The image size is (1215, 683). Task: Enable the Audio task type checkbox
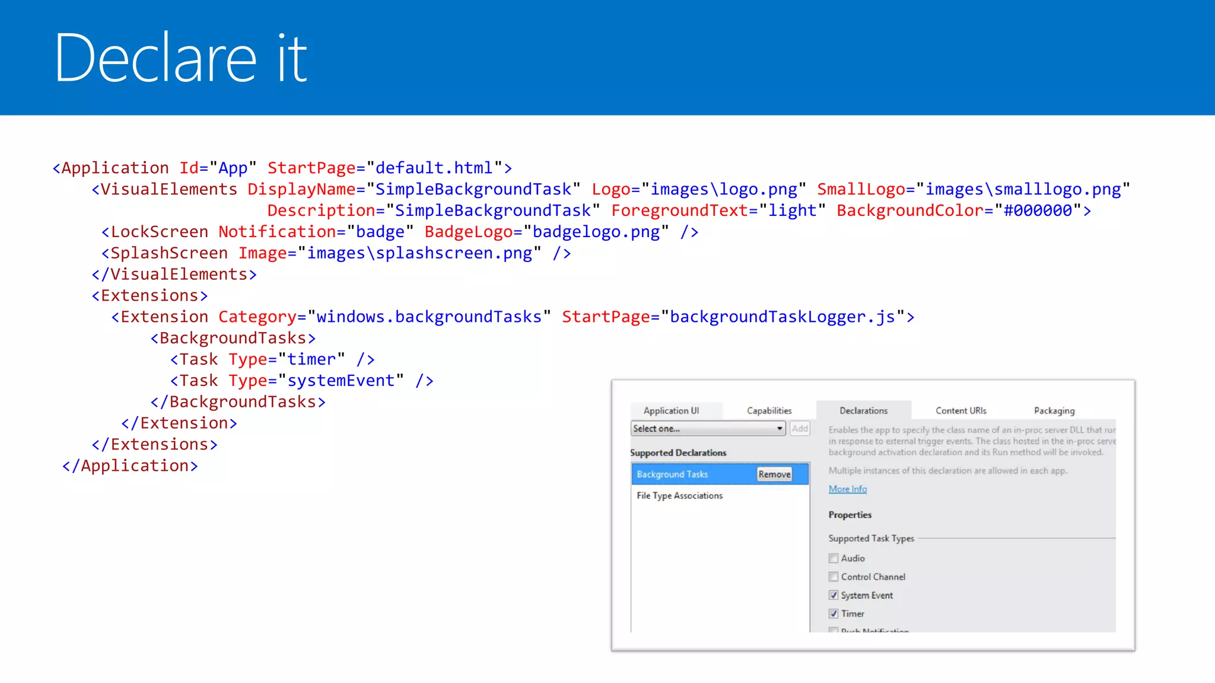(x=834, y=558)
